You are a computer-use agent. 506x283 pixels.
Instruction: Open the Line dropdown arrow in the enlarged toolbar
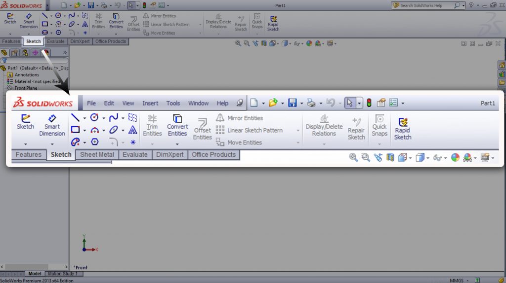click(84, 118)
